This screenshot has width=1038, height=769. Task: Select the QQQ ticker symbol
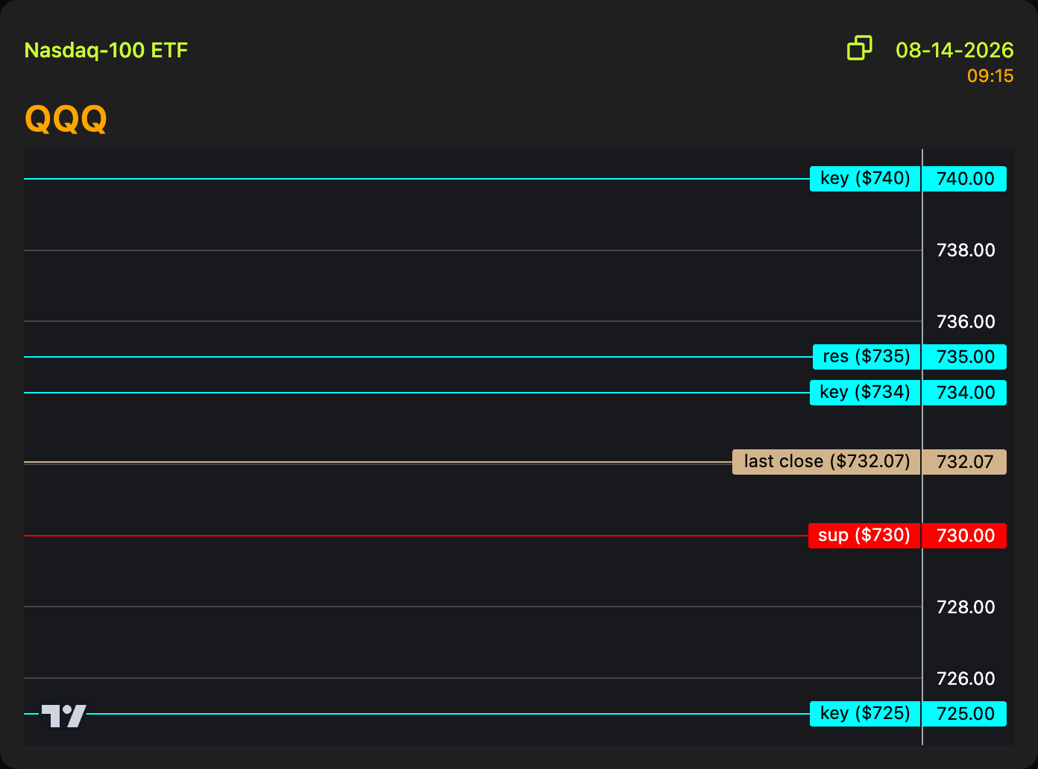pos(66,118)
